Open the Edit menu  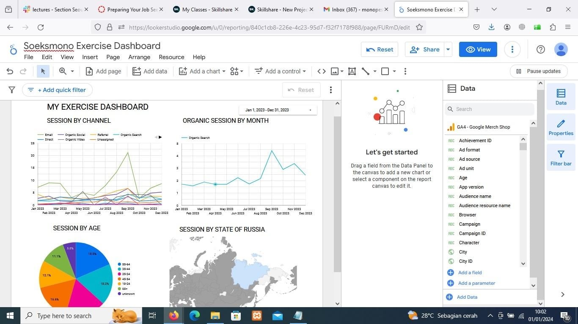pos(47,57)
